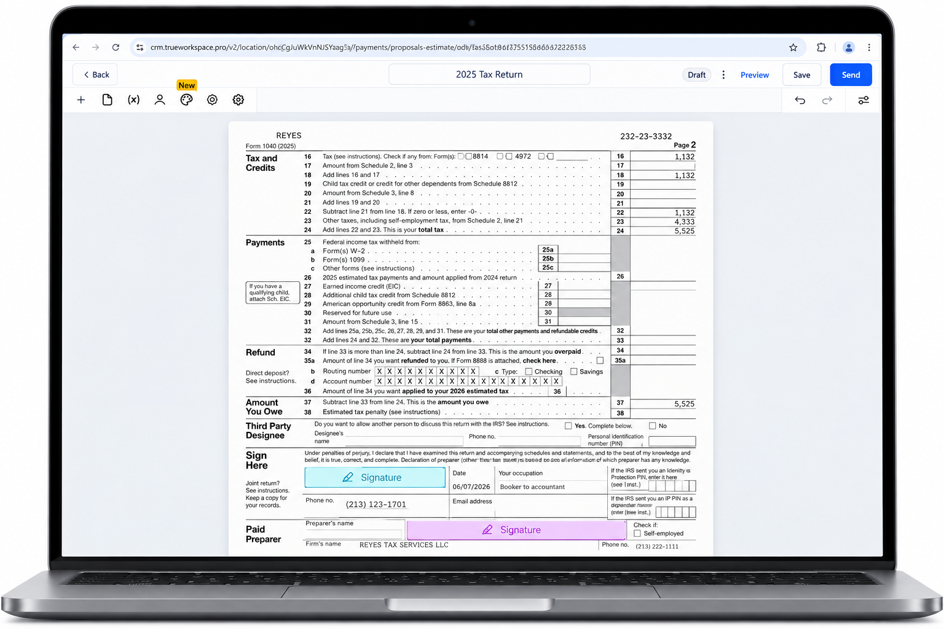The image size is (944, 629).
Task: Save the document
Action: (802, 75)
